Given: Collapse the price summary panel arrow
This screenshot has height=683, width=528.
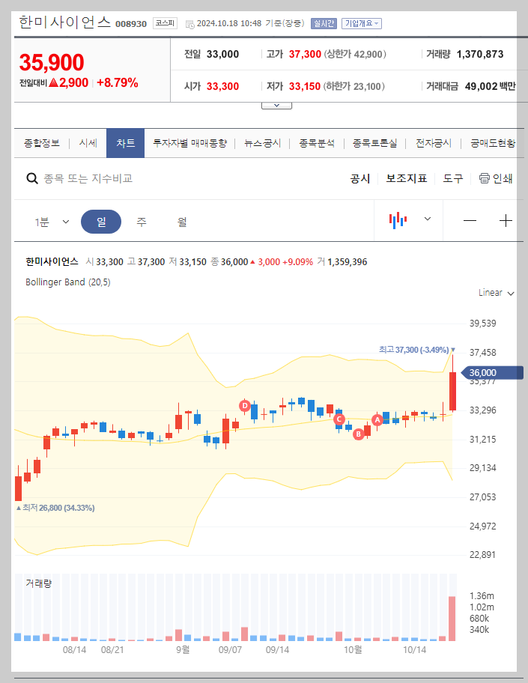Looking at the screenshot, I should click(276, 104).
